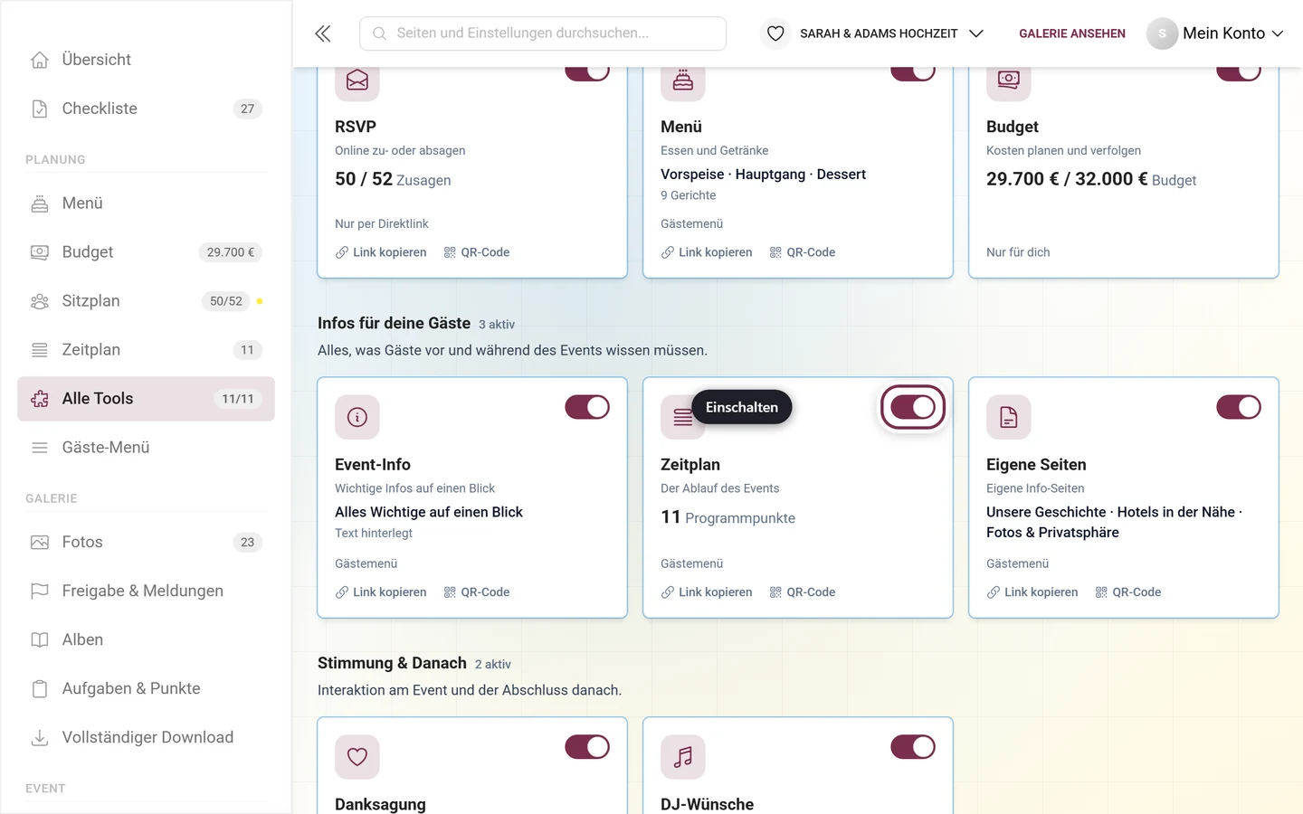This screenshot has width=1303, height=814.
Task: Disable the Event-Info toggle
Action: tap(587, 407)
